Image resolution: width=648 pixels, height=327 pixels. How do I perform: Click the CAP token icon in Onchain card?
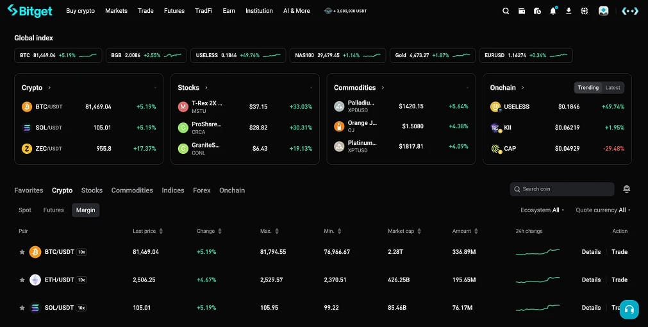(x=495, y=148)
